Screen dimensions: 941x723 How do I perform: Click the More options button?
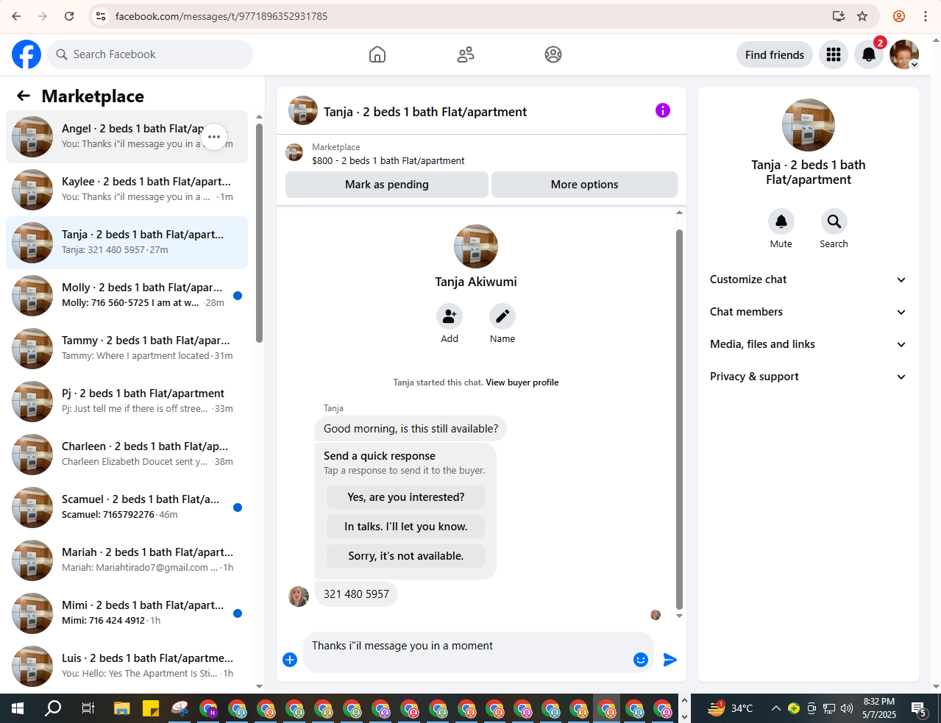click(x=584, y=185)
